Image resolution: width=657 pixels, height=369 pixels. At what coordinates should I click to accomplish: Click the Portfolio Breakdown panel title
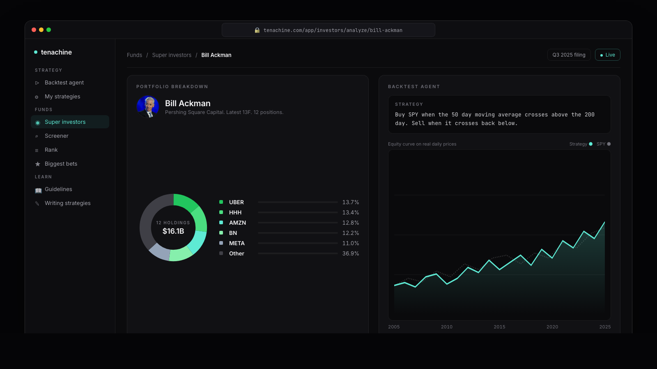172,87
